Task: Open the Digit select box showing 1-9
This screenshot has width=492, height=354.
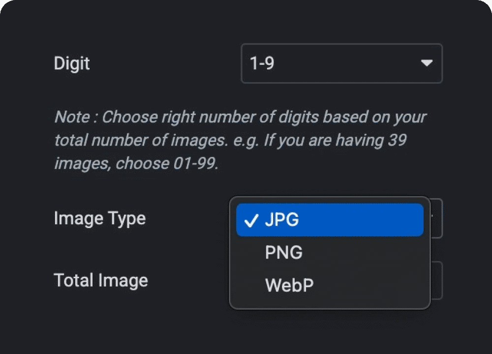Action: coord(341,63)
